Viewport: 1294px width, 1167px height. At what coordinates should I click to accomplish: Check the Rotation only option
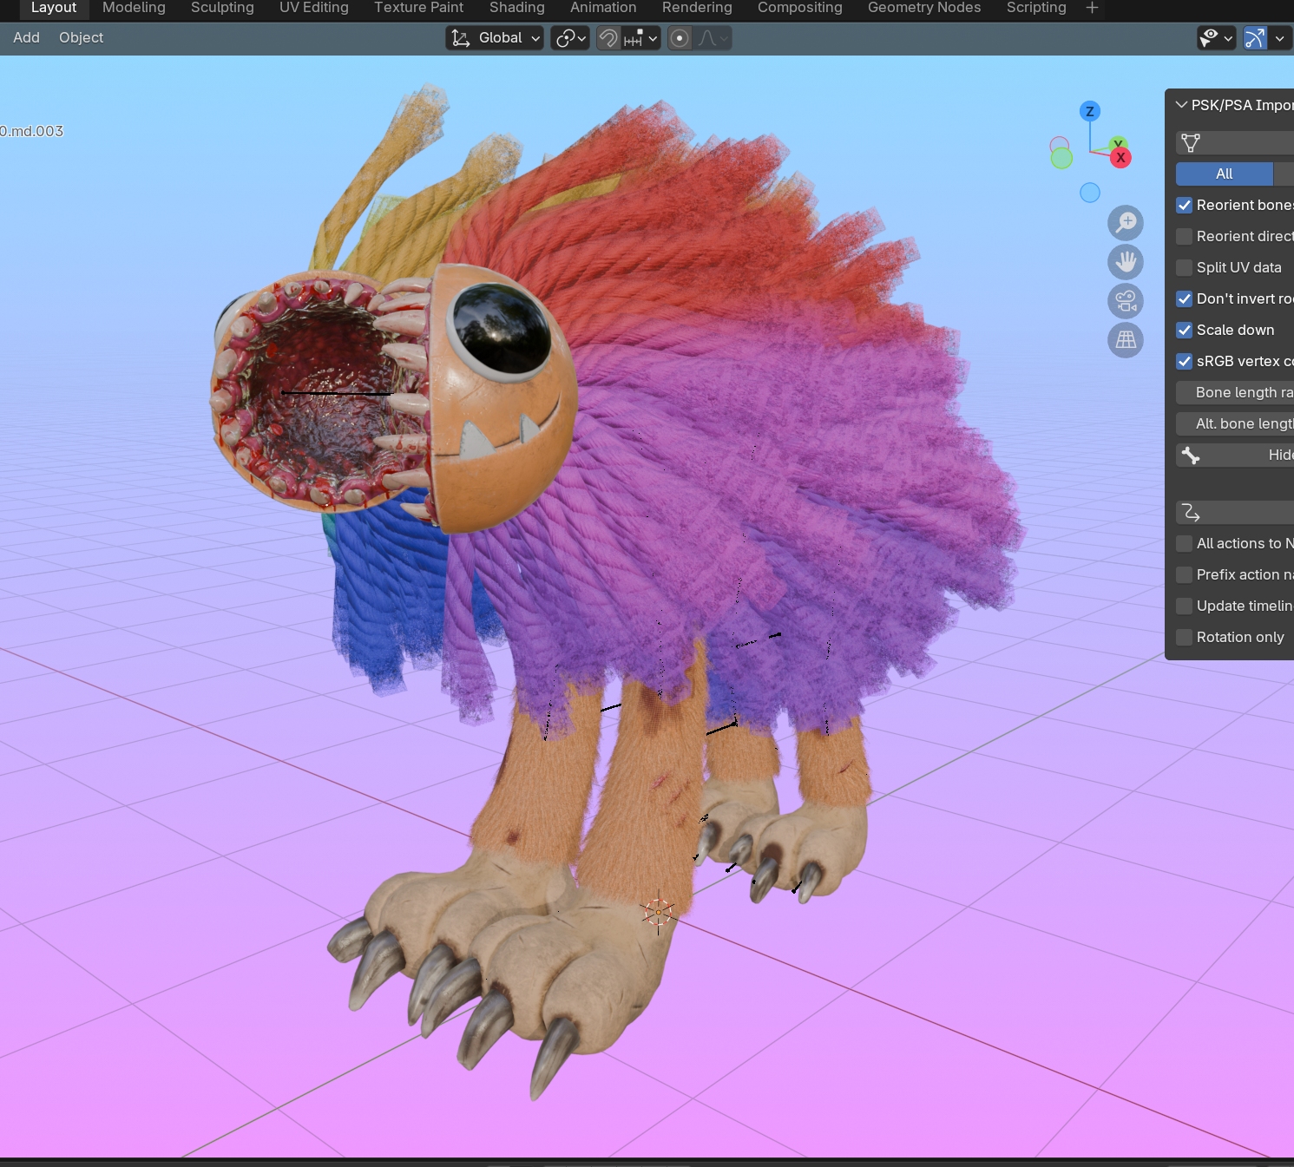coord(1185,638)
